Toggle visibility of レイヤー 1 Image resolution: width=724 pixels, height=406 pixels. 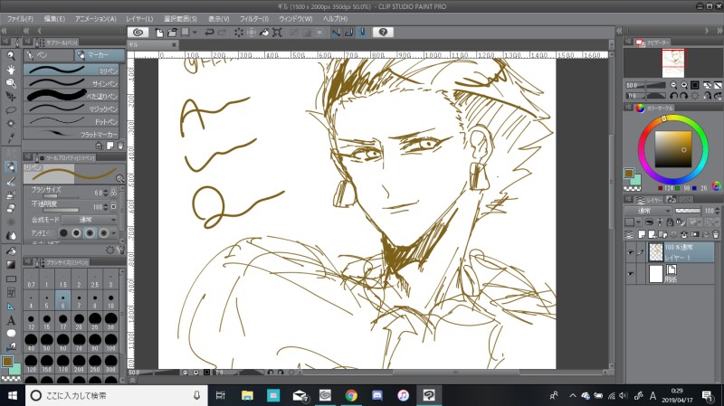coord(630,252)
